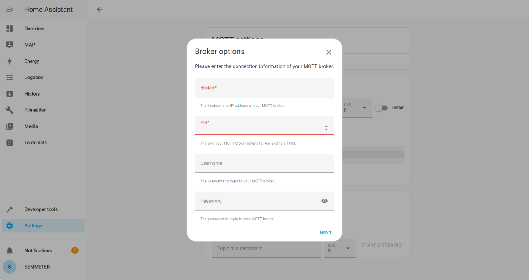This screenshot has width=529, height=280.
Task: Click the Logbook list icon
Action: [x=10, y=77]
